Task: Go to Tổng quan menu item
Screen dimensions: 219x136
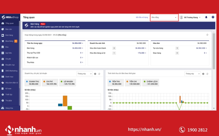Action: pyautogui.click(x=9, y=23)
